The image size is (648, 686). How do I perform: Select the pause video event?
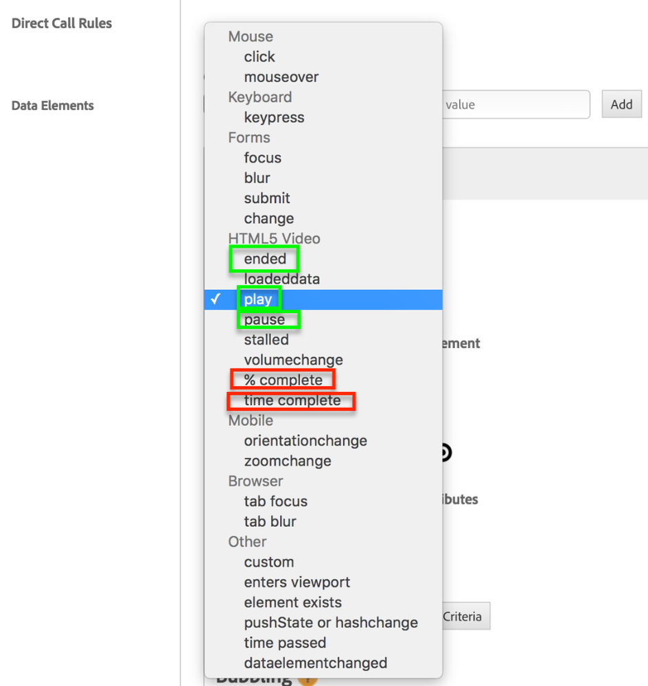pyautogui.click(x=264, y=319)
